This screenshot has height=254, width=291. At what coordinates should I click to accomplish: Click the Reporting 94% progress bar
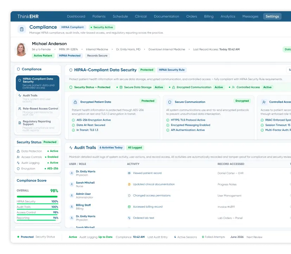(x=37, y=220)
